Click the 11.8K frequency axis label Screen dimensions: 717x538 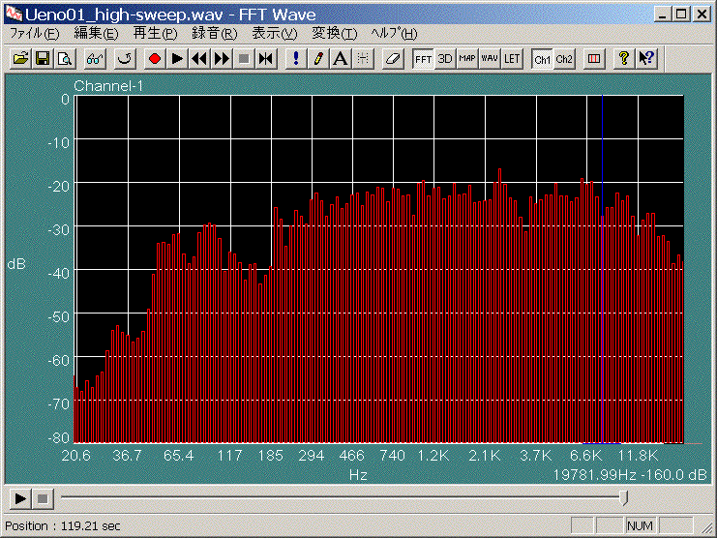point(638,456)
